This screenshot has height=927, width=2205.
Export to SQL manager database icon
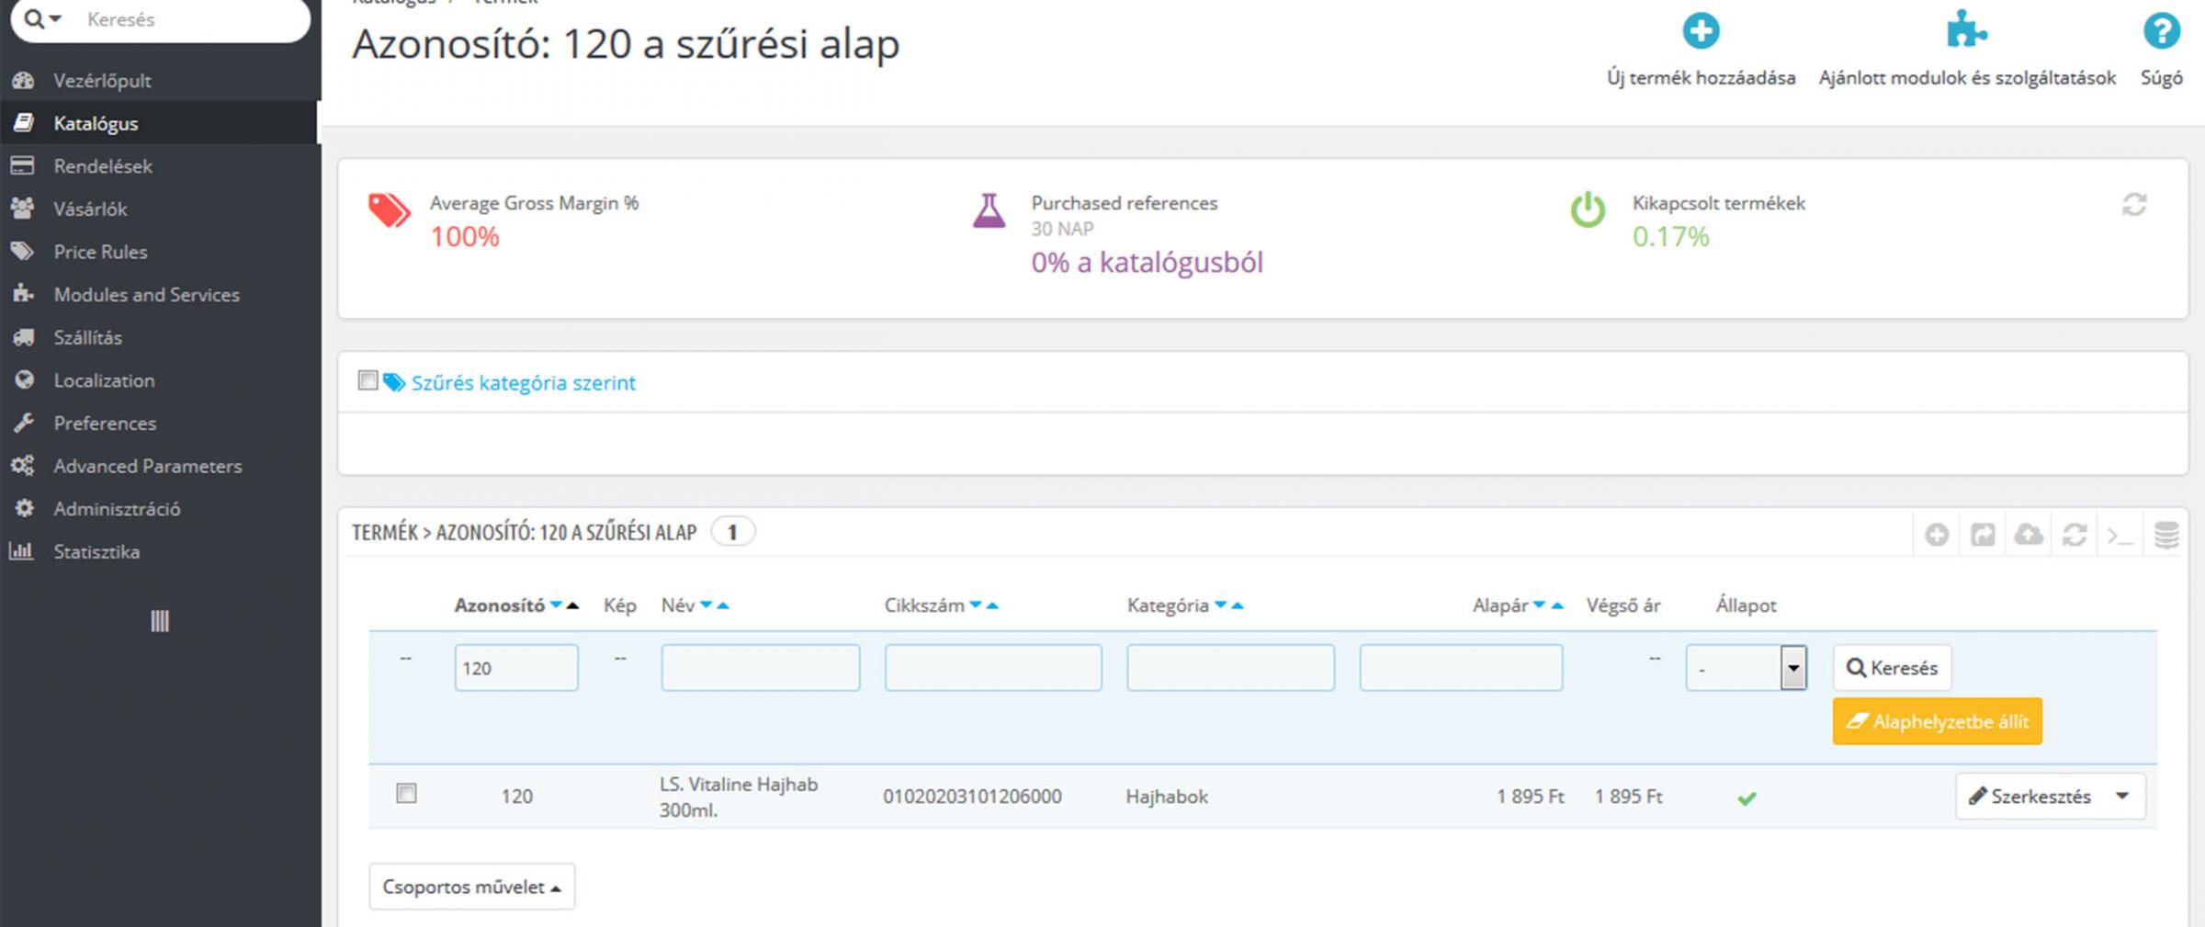pyautogui.click(x=2166, y=534)
